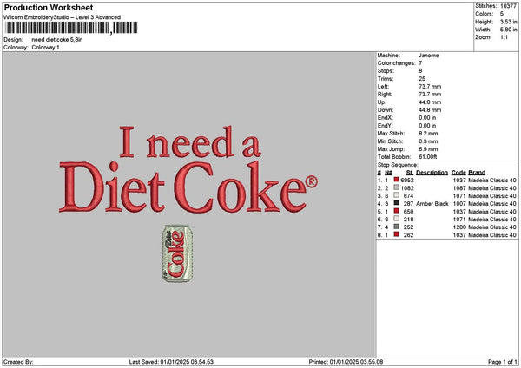Click the 'Brand' column header
The image size is (521, 368).
pyautogui.click(x=477, y=173)
